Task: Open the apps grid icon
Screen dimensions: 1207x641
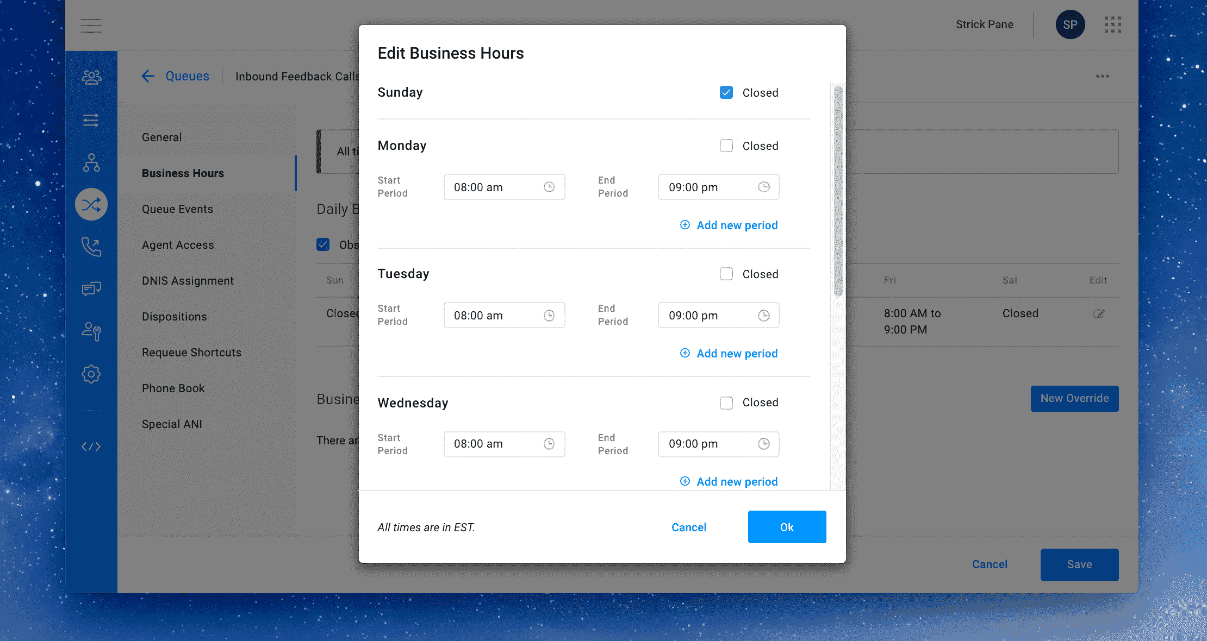Action: point(1113,24)
